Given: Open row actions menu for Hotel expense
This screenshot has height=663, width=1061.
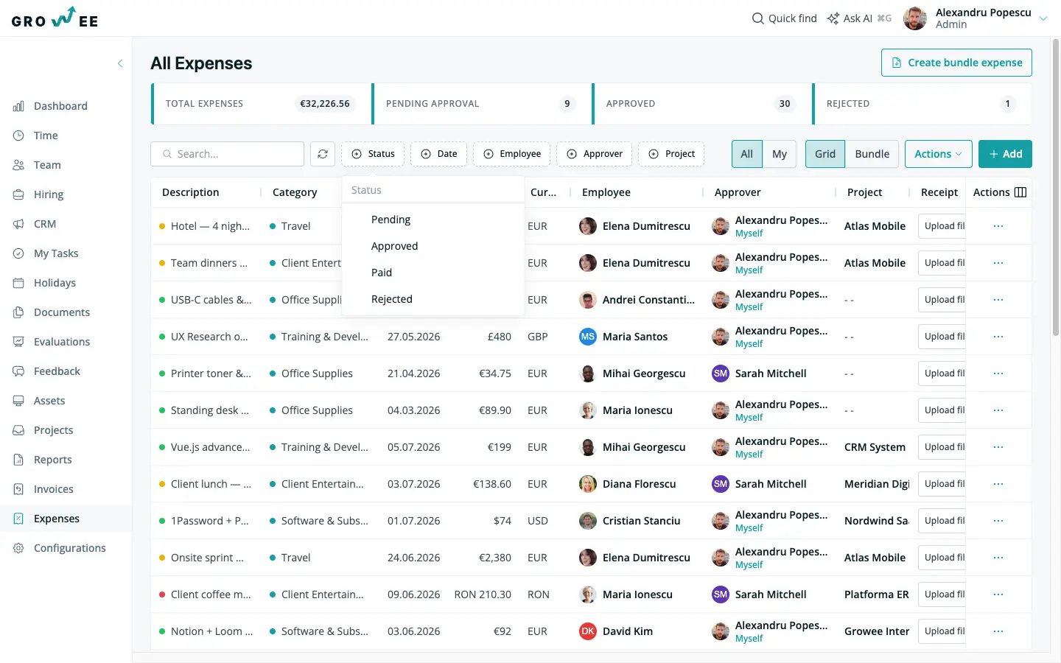Looking at the screenshot, I should pos(998,226).
